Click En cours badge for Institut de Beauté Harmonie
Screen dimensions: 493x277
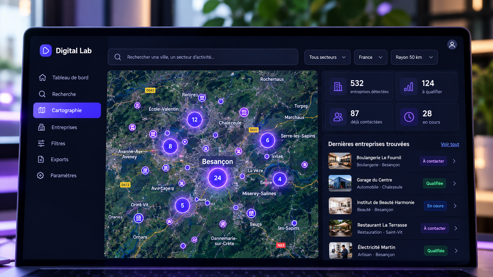click(x=435, y=206)
